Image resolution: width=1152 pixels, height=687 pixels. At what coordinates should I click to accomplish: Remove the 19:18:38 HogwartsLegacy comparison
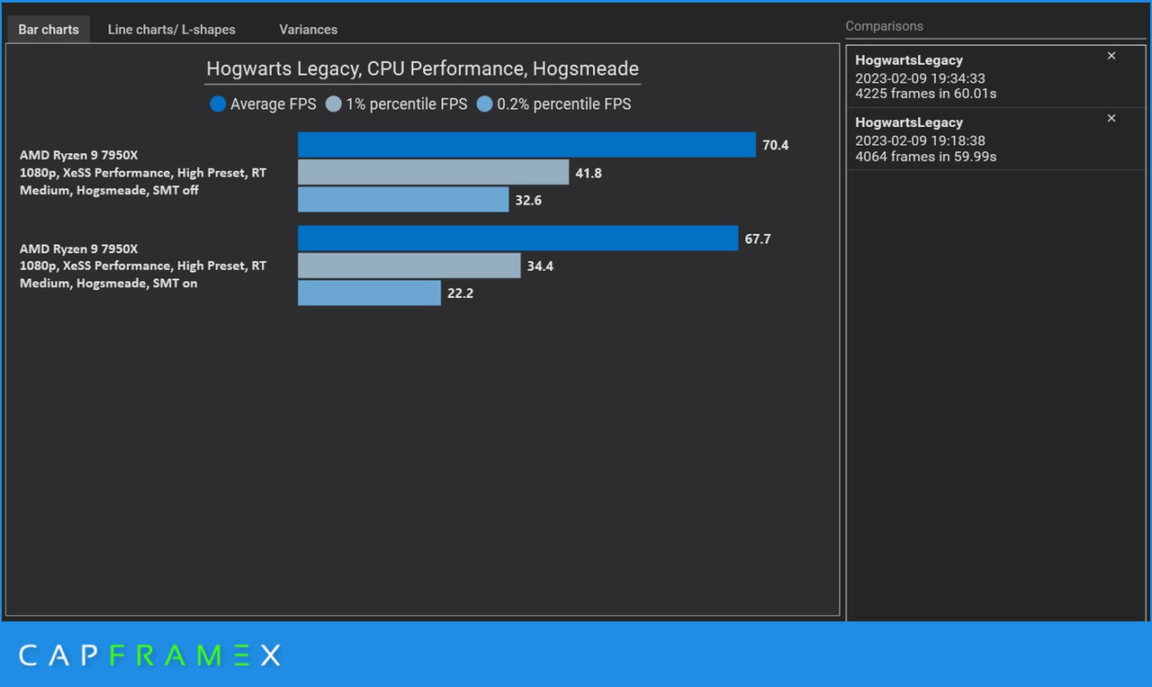pyautogui.click(x=1111, y=118)
